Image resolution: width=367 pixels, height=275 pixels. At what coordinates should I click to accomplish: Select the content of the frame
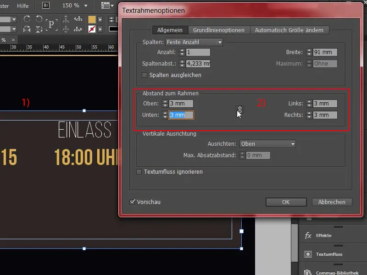66,29
